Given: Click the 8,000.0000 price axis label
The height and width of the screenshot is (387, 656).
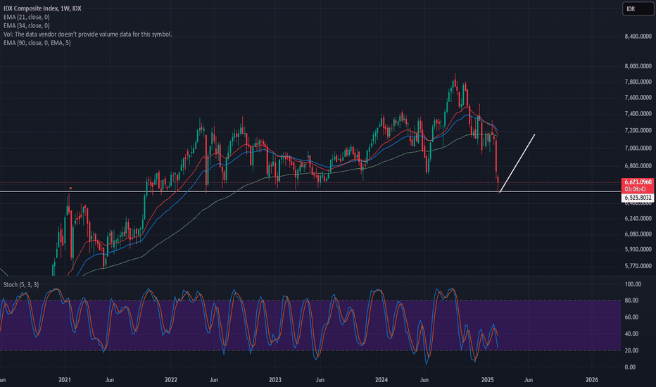Looking at the screenshot, I should tap(638, 66).
